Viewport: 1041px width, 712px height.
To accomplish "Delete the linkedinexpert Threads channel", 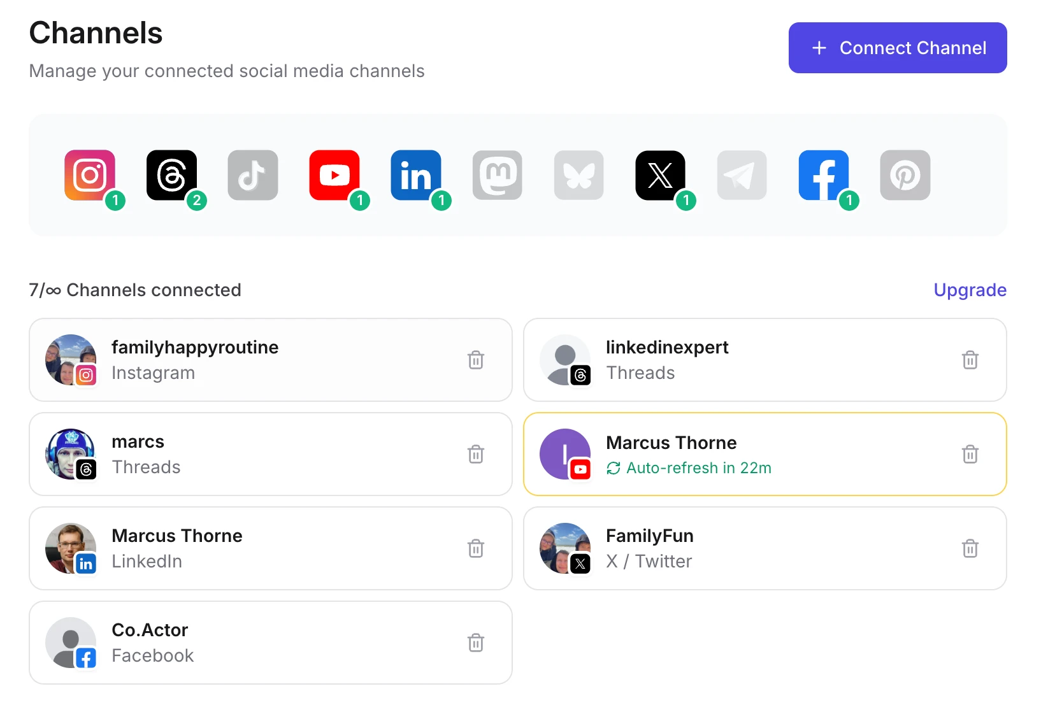I will [970, 360].
